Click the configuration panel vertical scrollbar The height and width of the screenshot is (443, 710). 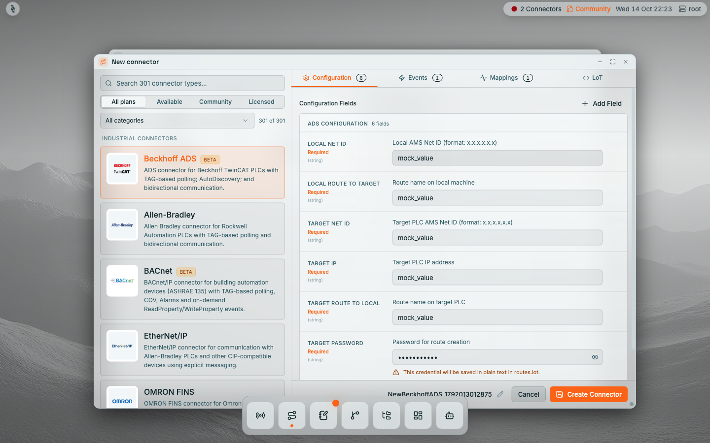click(x=633, y=219)
